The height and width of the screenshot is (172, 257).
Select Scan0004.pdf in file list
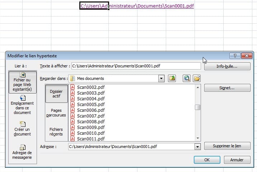[x=91, y=99]
